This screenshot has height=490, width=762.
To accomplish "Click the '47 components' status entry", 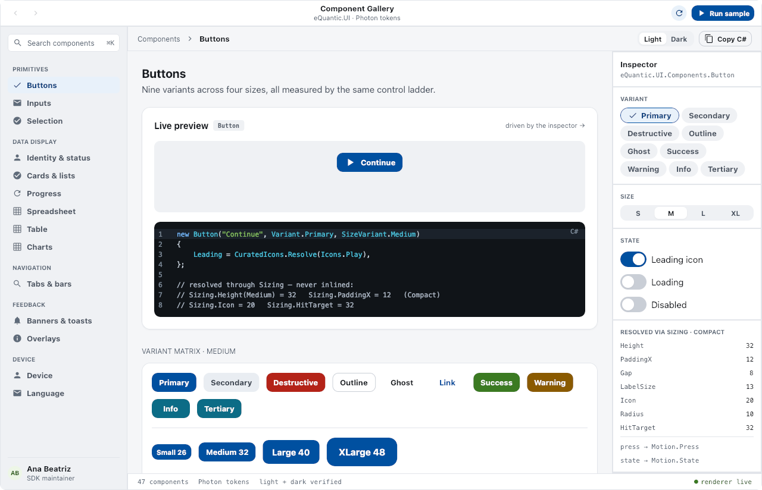I will pyautogui.click(x=163, y=482).
